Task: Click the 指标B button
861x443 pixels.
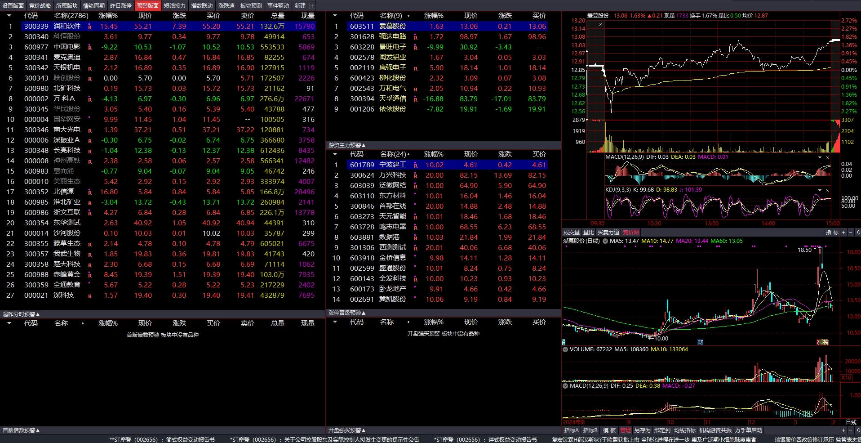Action: coord(590,430)
